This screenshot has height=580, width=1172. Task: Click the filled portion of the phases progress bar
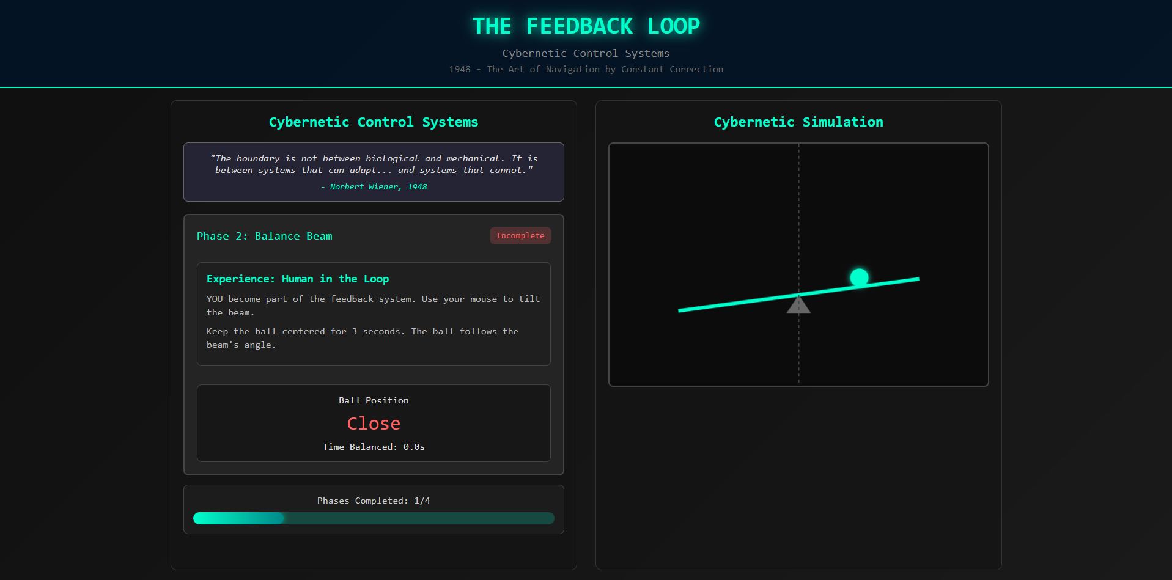pos(238,518)
